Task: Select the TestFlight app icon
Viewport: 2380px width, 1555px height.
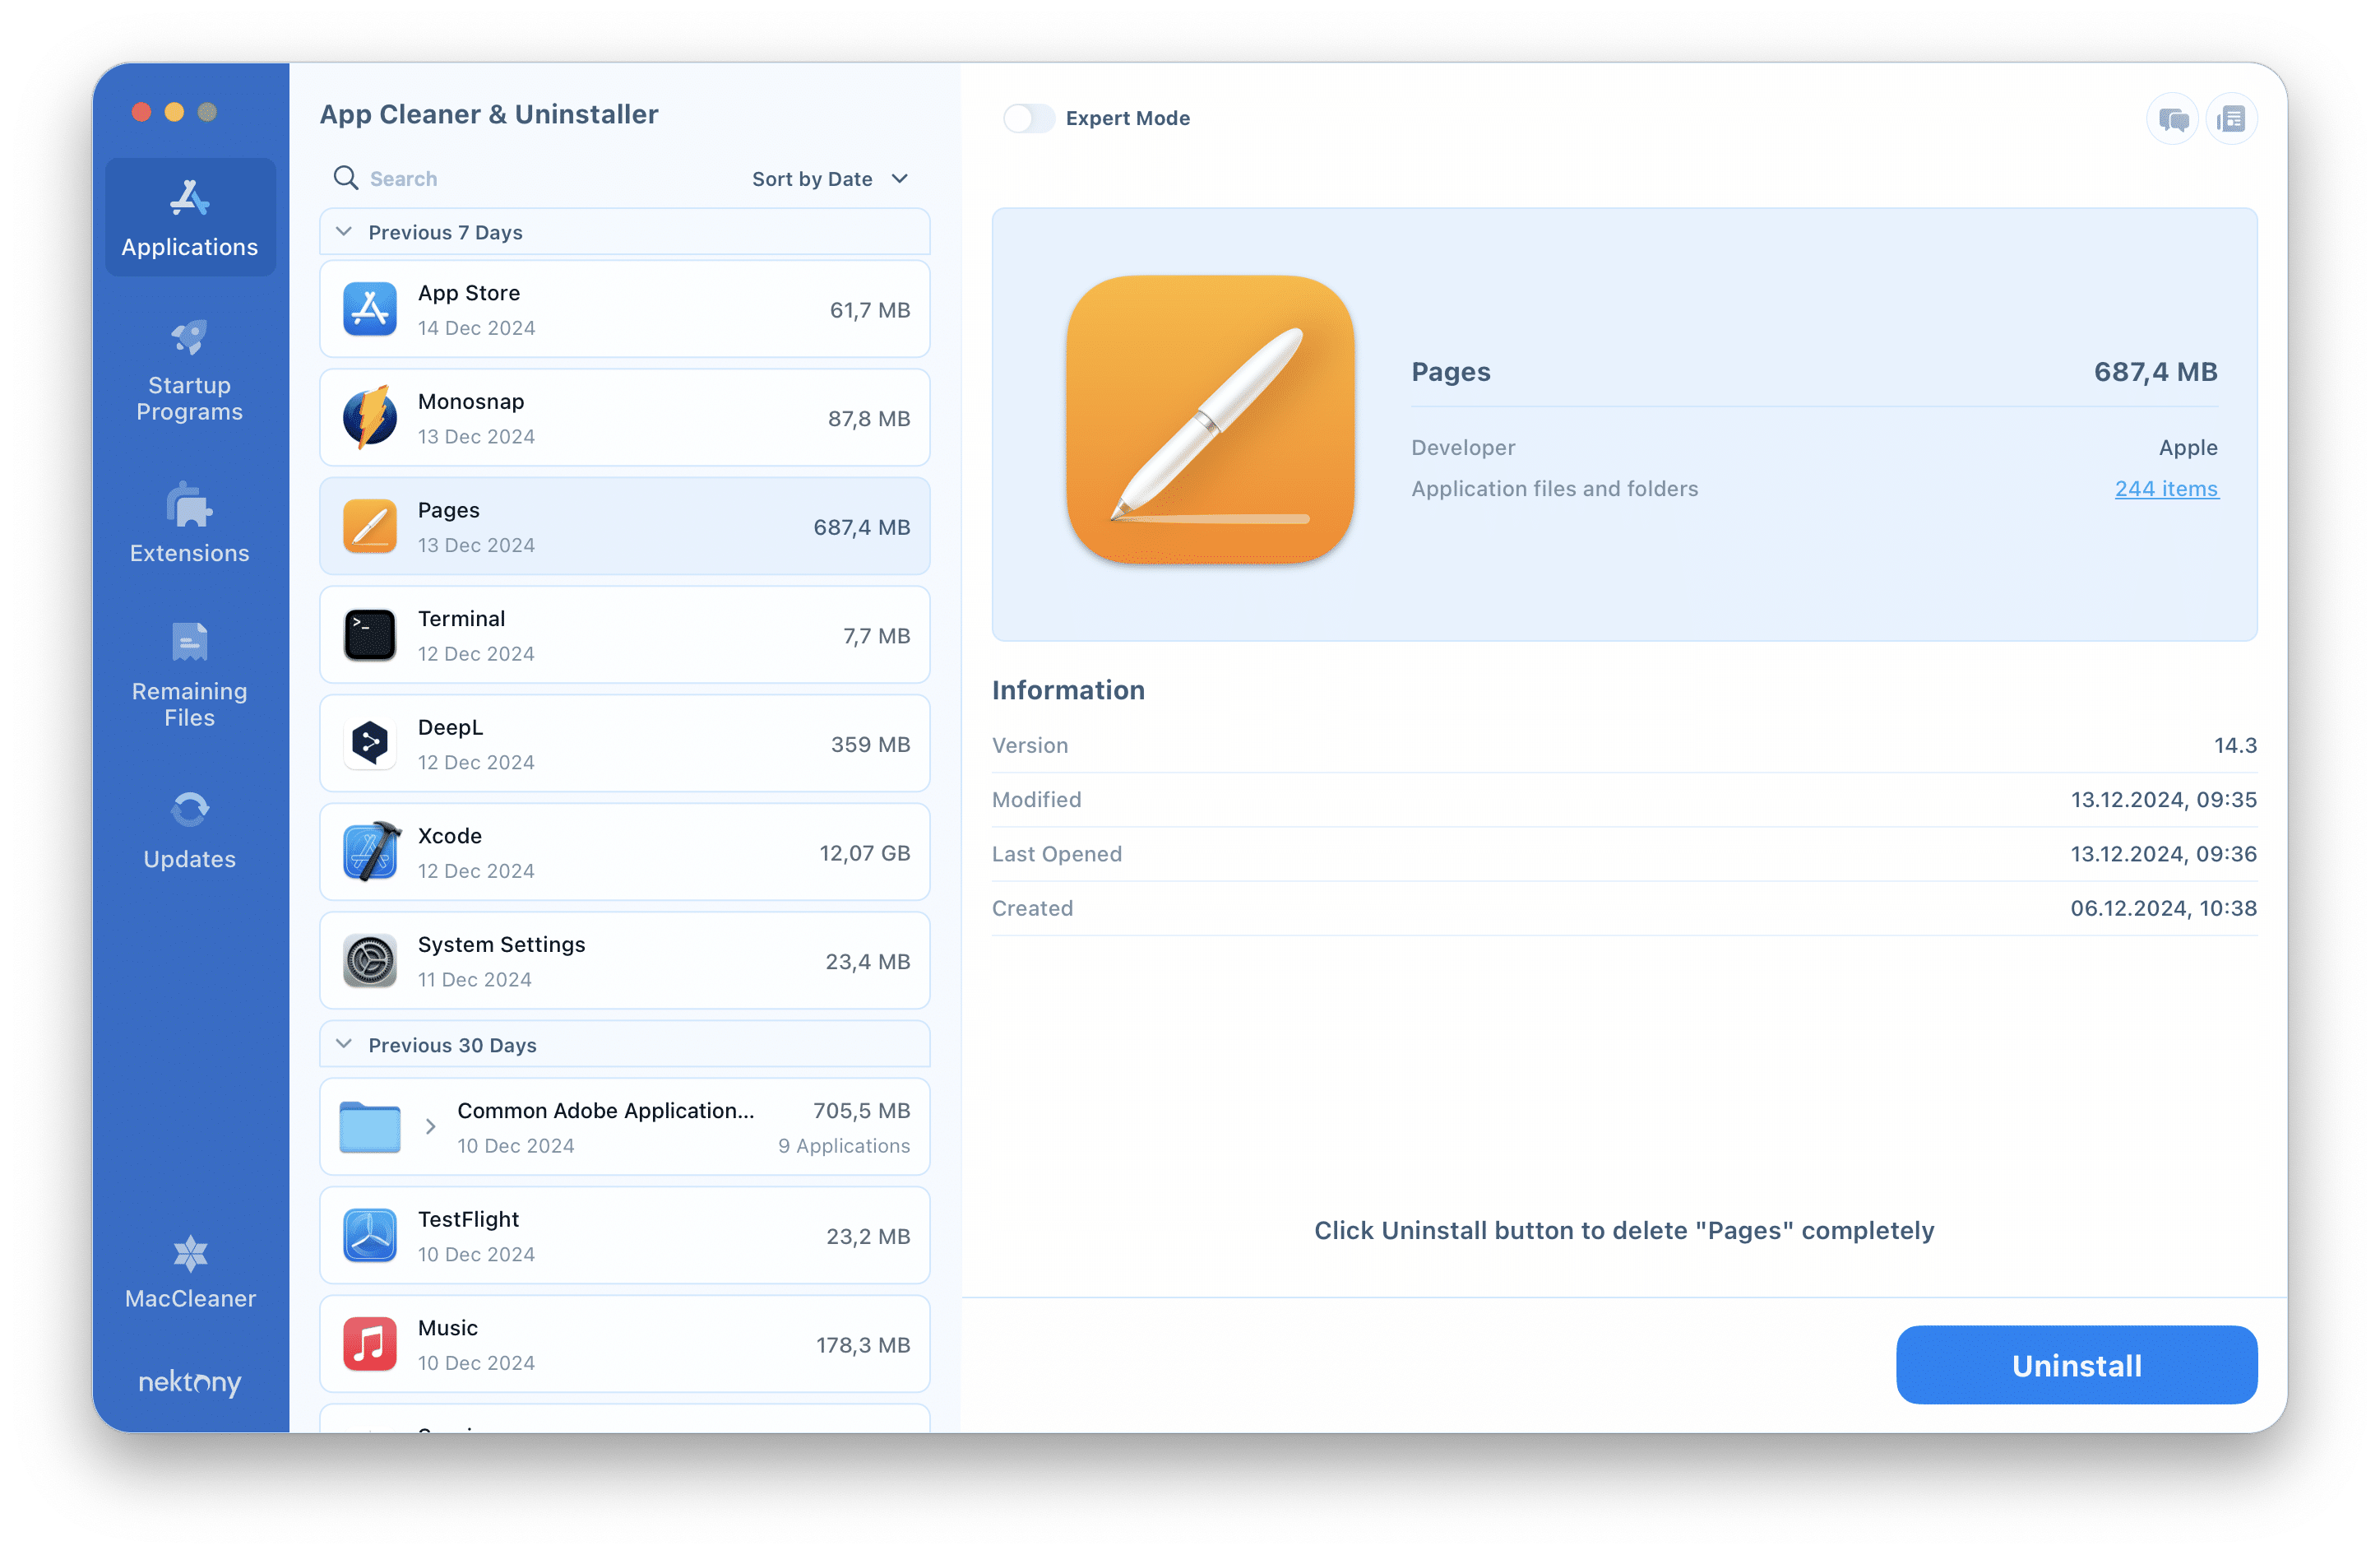Action: pyautogui.click(x=370, y=1236)
